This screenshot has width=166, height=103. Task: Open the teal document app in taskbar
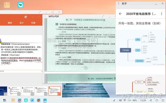coord(26,100)
